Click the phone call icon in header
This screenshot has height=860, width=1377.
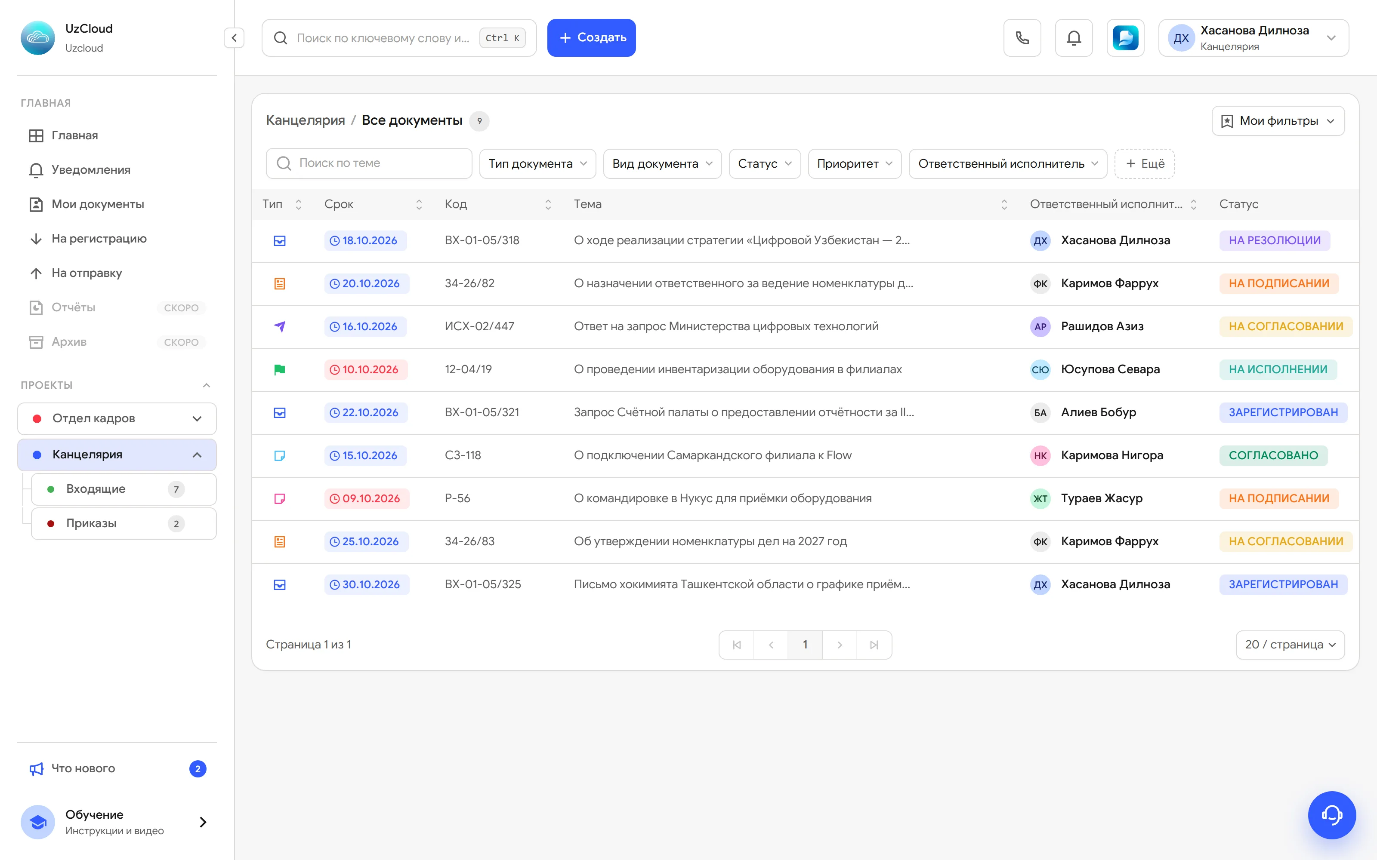(x=1022, y=37)
